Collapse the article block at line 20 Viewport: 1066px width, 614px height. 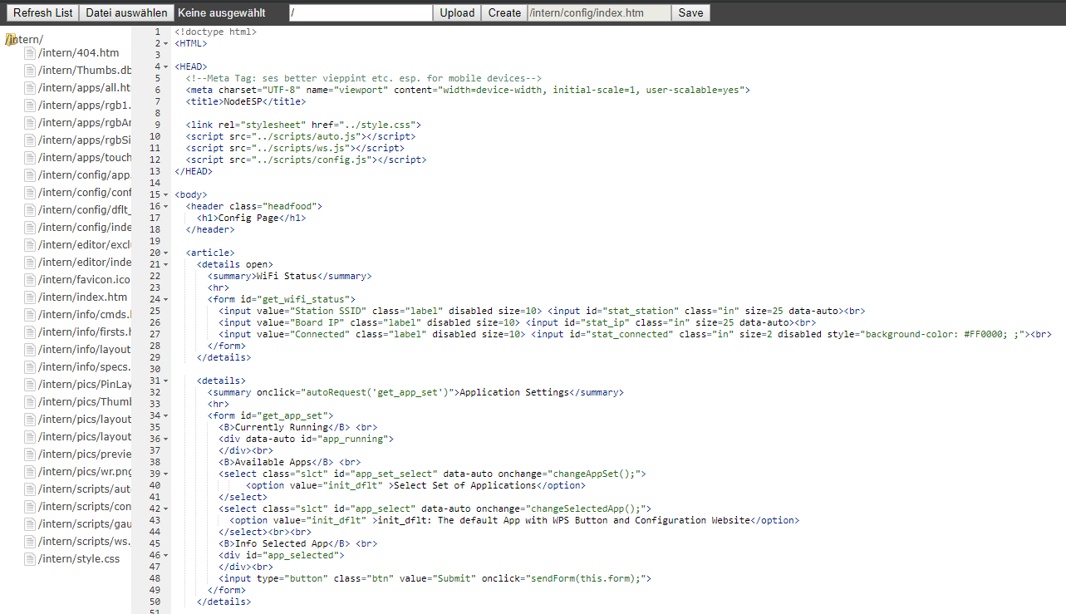(x=165, y=253)
